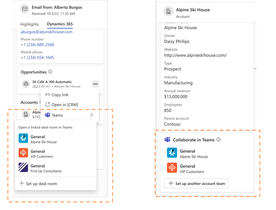276x210 pixels.
Task: Click the Teams logo in the context menu
Action: pyautogui.click(x=48, y=115)
